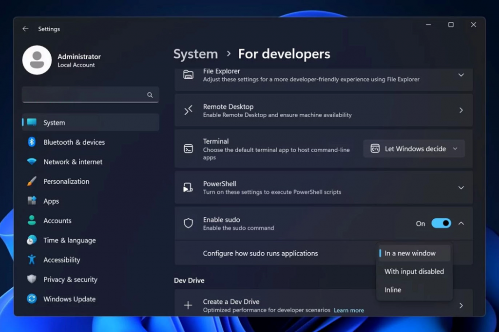Click the Dev Drive section heading
This screenshot has width=499, height=332.
point(189,280)
